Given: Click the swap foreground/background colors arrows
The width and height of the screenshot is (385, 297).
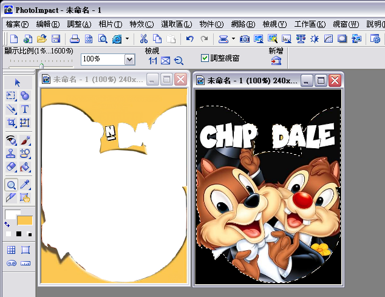Looking at the screenshot, I should 7,224.
